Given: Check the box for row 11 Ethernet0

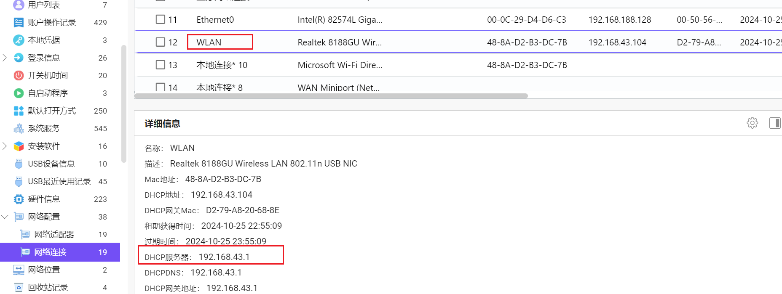Looking at the screenshot, I should (x=161, y=19).
